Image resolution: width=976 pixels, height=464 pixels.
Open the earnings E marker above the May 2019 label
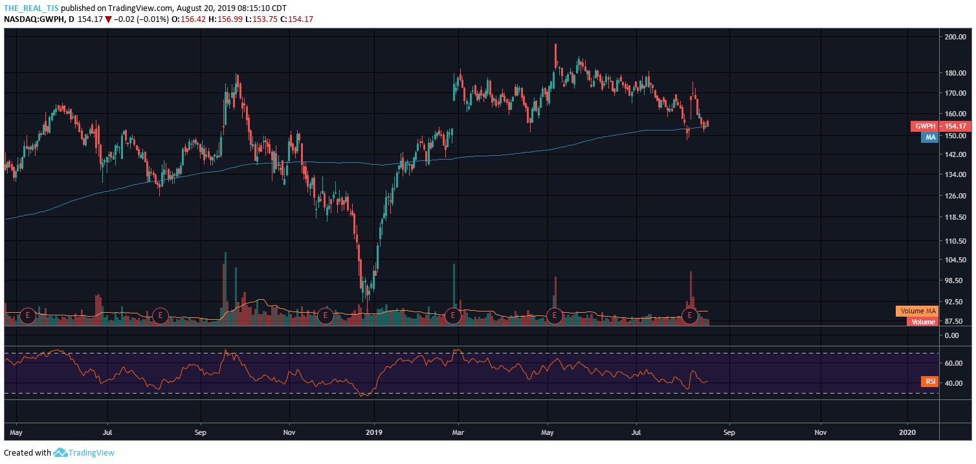click(x=554, y=315)
